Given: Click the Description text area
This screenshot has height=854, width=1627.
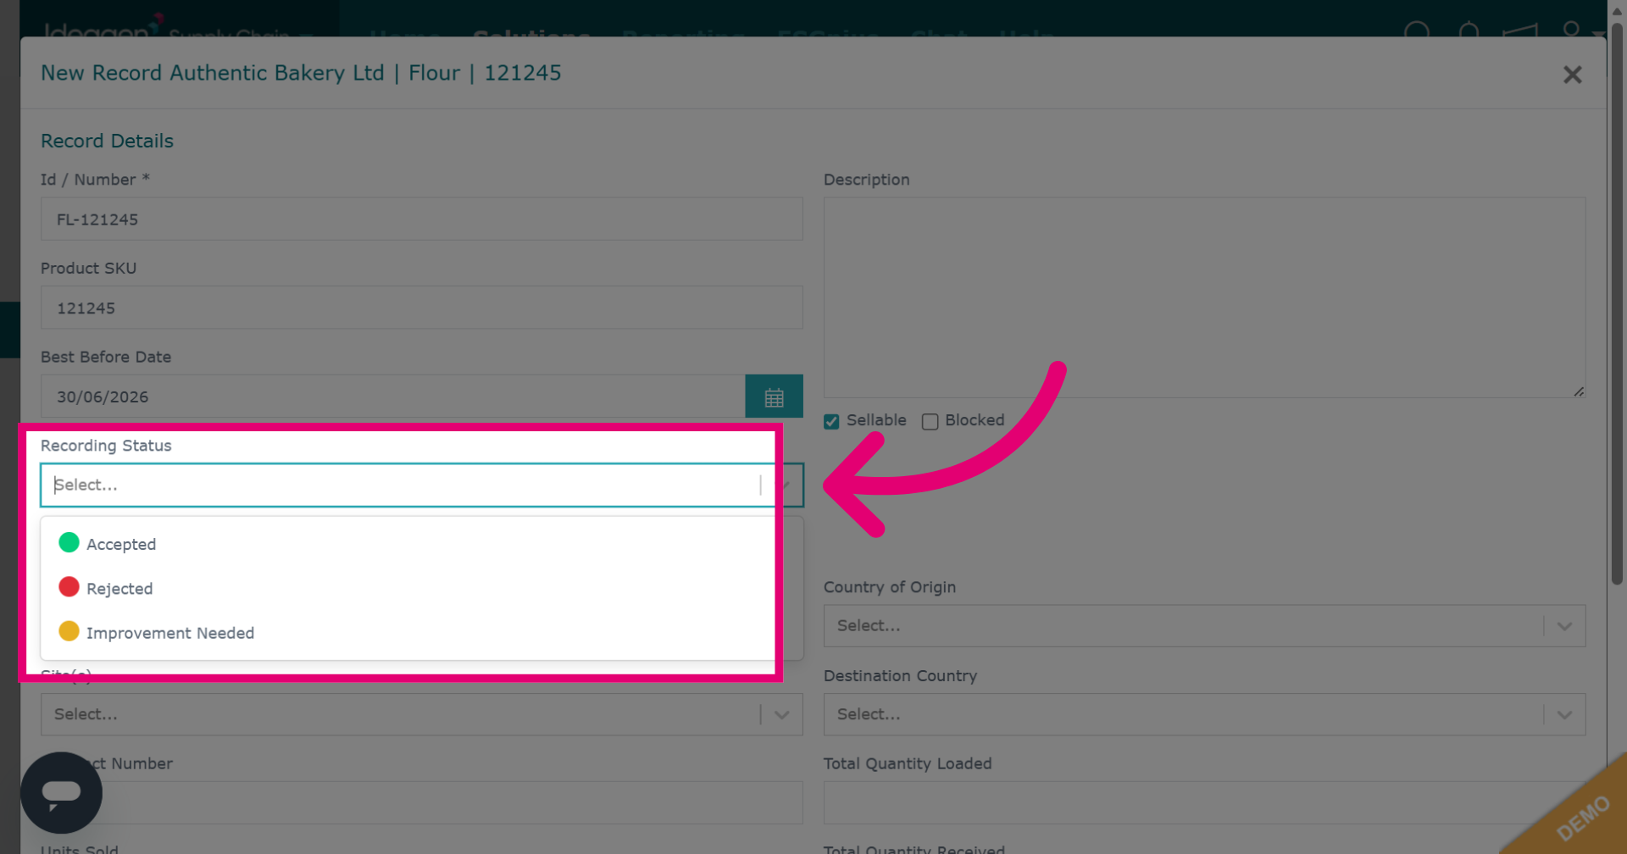Looking at the screenshot, I should [1204, 297].
